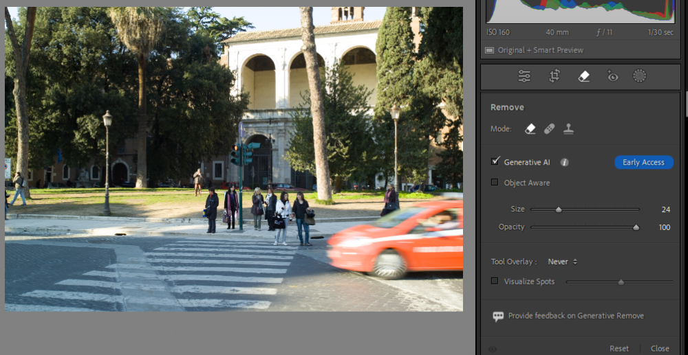Close the Remove panel

tap(660, 348)
